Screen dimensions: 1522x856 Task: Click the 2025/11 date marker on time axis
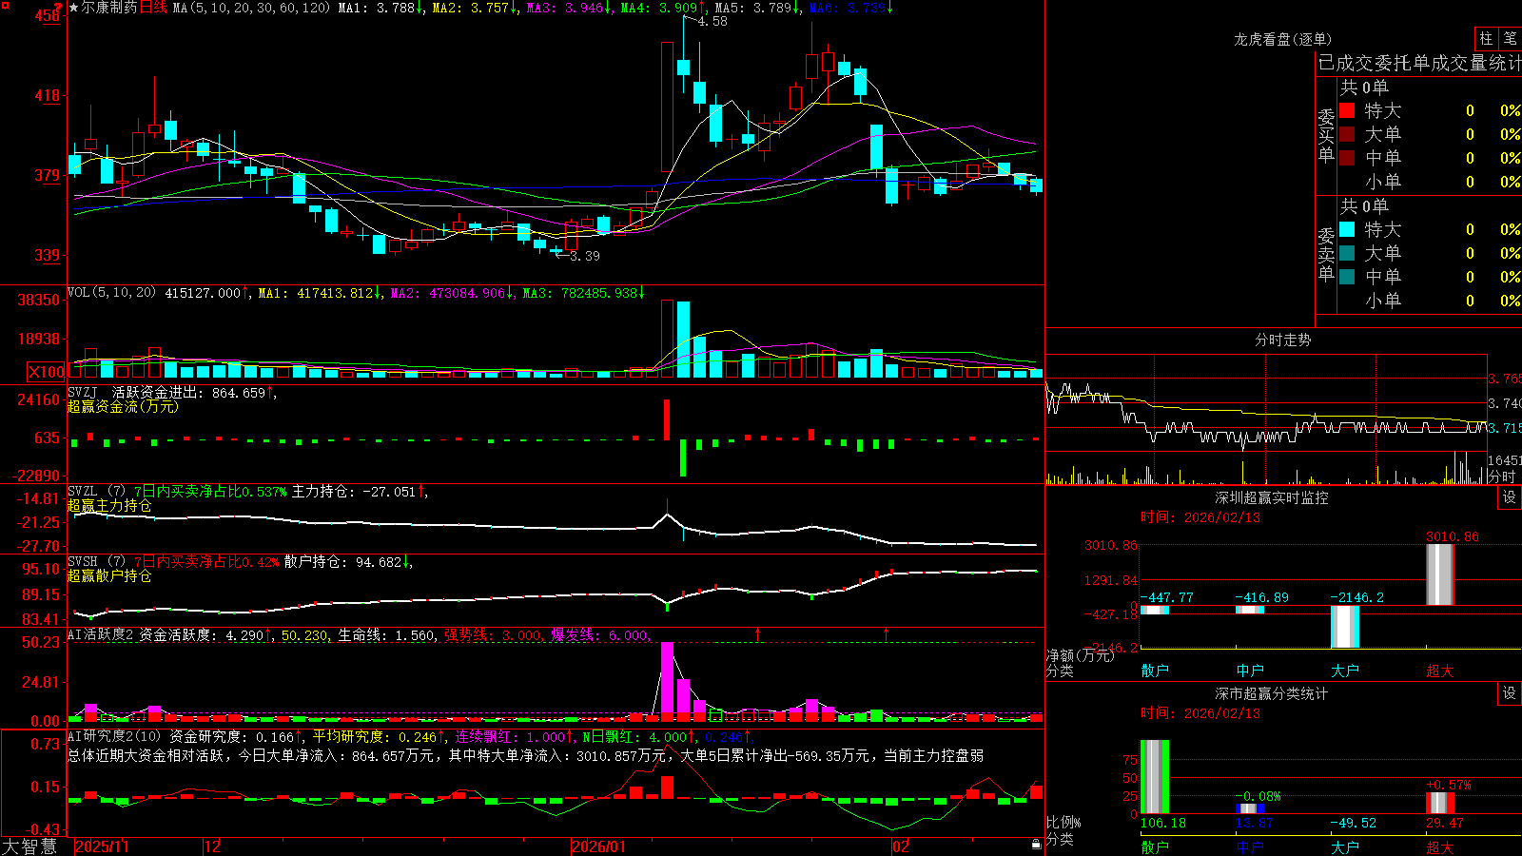[x=102, y=846]
